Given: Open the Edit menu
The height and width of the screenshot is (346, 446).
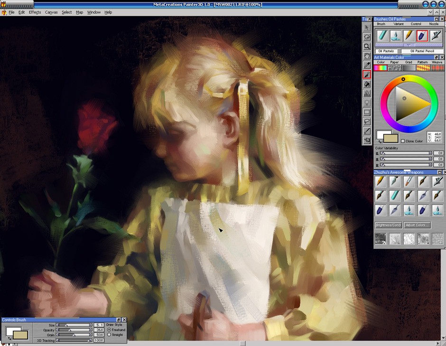Looking at the screenshot, I should (x=22, y=12).
